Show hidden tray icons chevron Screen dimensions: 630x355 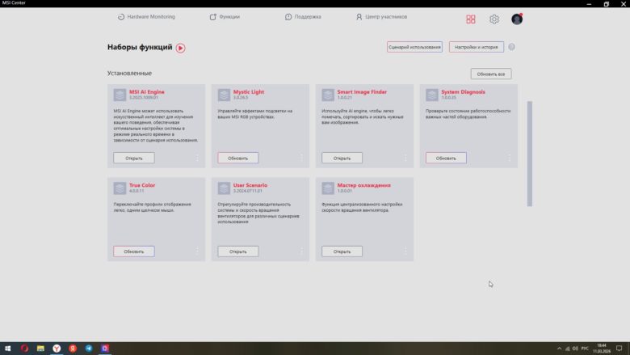tap(559, 349)
